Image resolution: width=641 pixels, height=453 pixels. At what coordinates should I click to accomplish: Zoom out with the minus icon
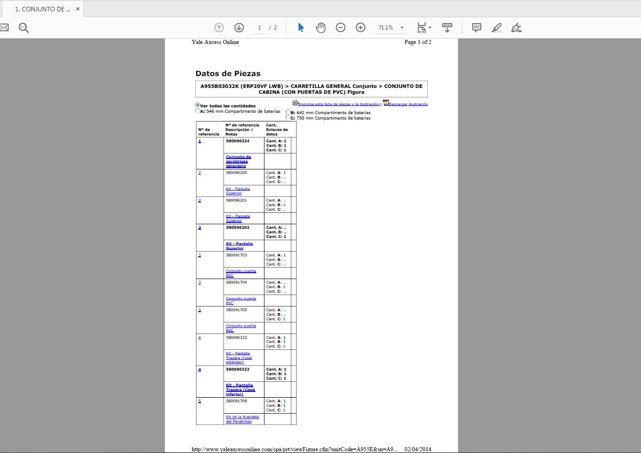coord(341,28)
